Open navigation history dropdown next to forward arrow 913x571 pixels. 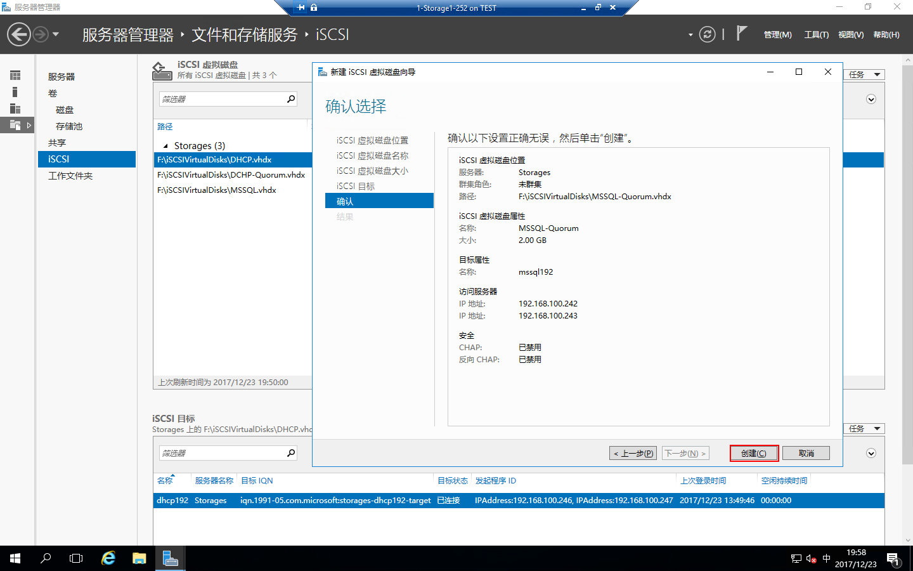point(56,34)
